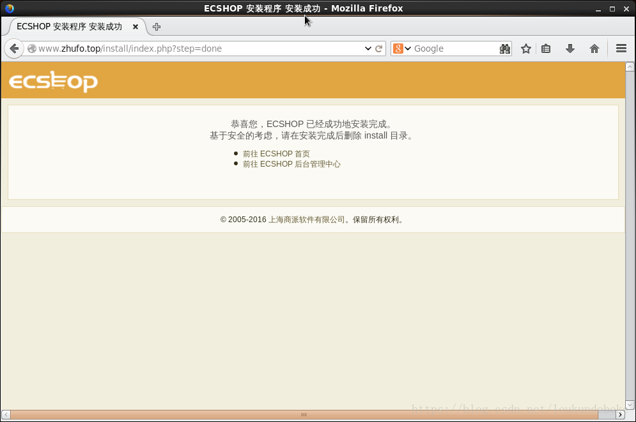
Task: Open 上海商派软件有限公司 link in footer
Action: pos(307,220)
